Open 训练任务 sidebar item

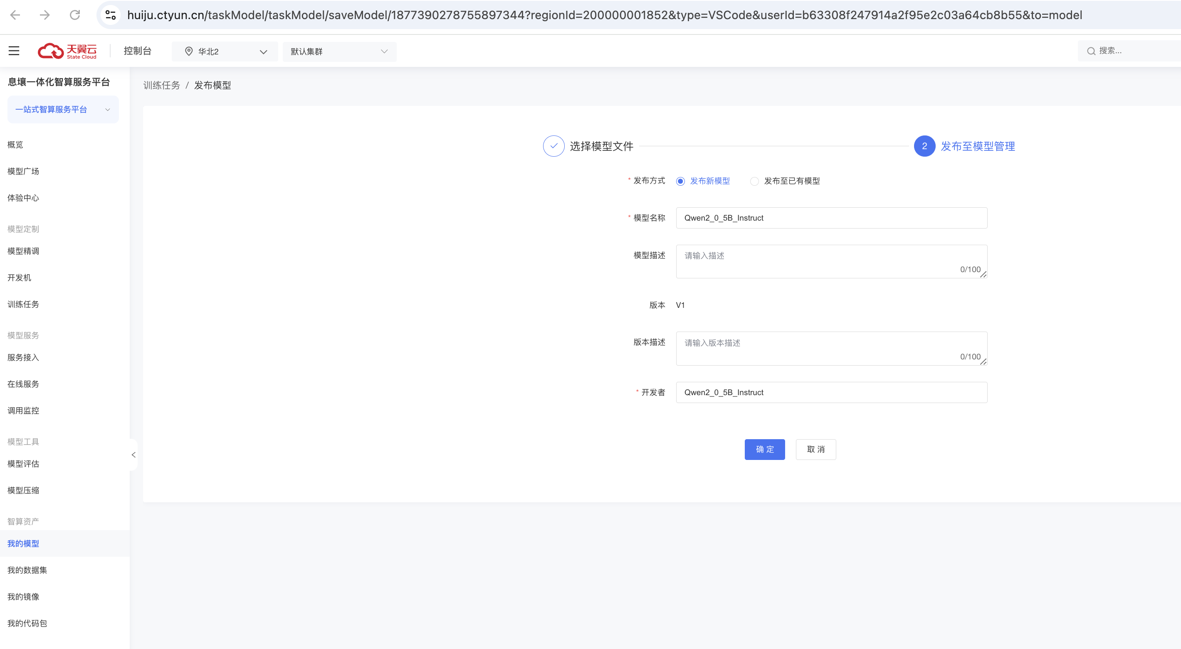coord(23,304)
